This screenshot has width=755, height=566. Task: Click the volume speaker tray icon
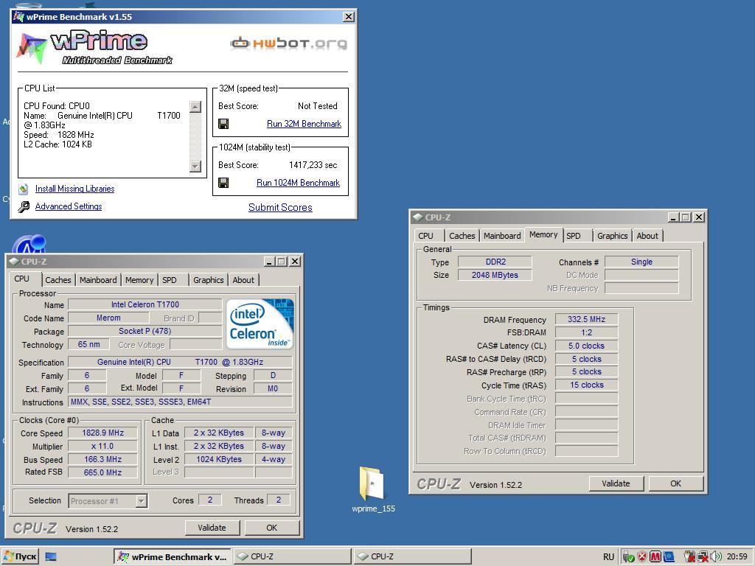(715, 557)
